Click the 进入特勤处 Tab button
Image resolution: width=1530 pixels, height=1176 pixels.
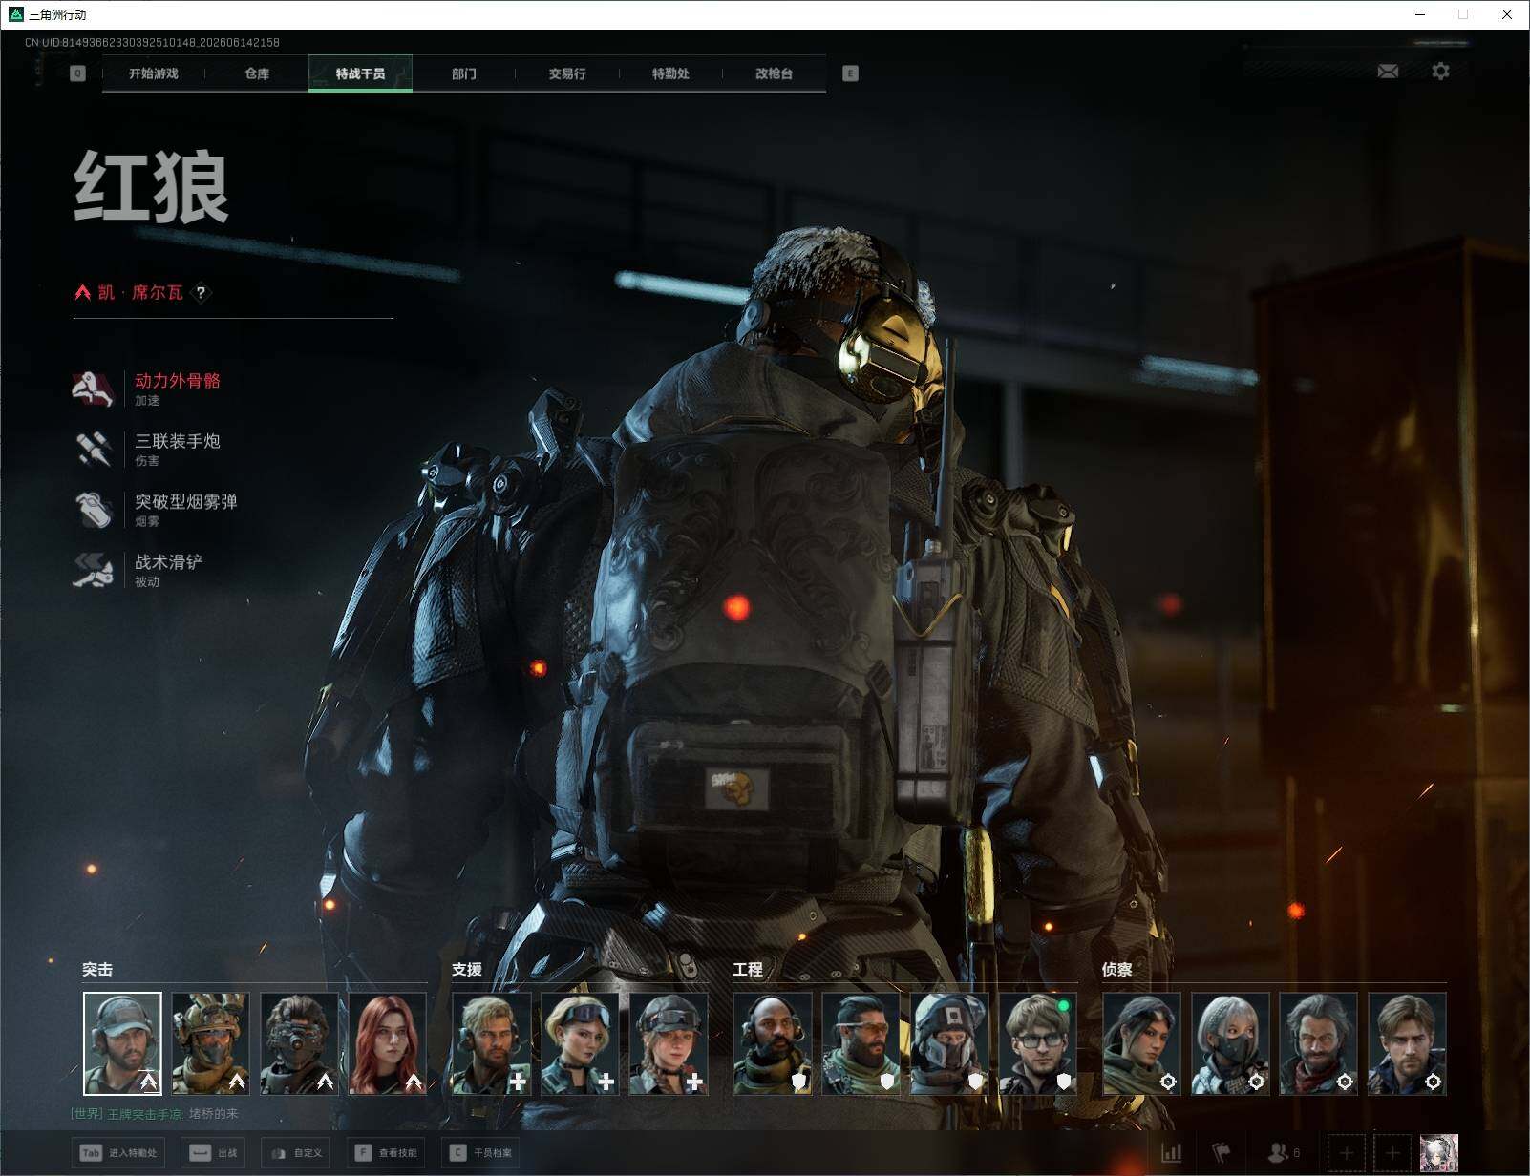119,1153
